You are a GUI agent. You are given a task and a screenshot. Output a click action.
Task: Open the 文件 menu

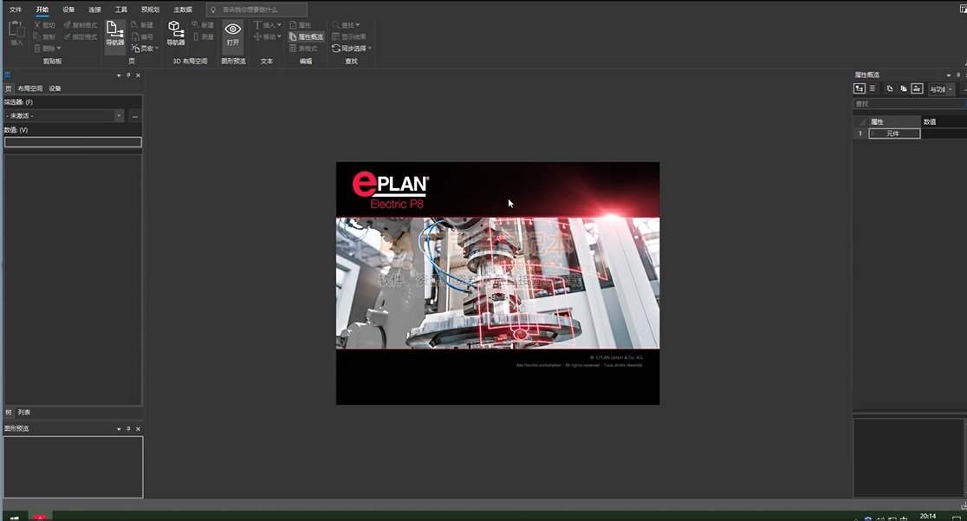(x=16, y=10)
